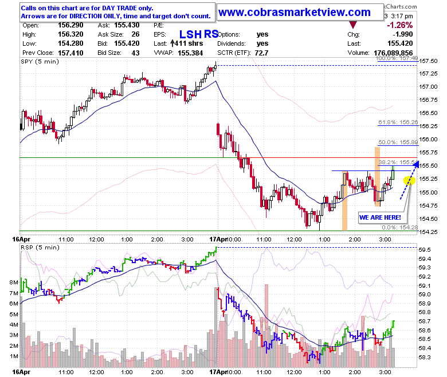447x377 pixels.
Task: Click the Volume value 176,089,856
Action: (x=393, y=53)
